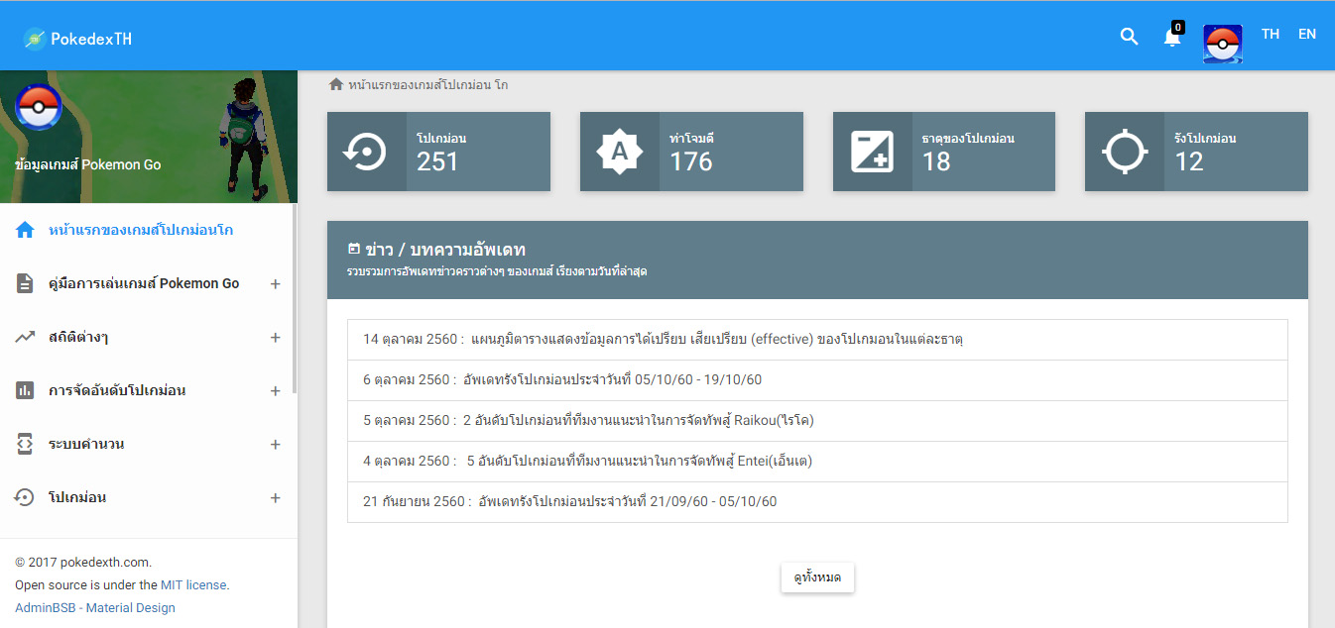
Task: Click the code brackets icon for ระบบคำนวน
Action: [x=25, y=444]
